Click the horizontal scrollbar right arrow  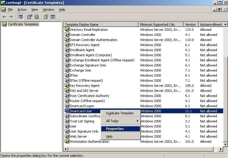click(221, 149)
